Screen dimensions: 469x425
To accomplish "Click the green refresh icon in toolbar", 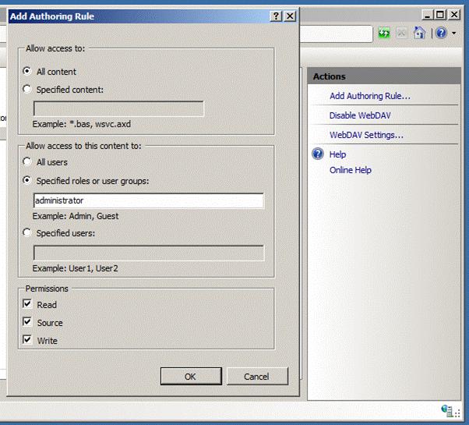I will pos(384,33).
